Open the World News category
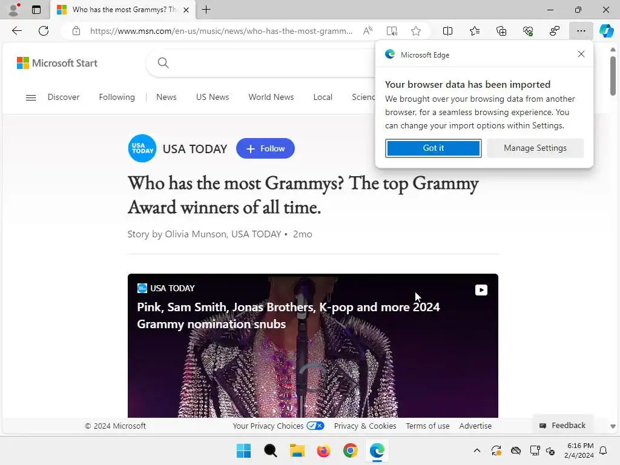 (271, 97)
